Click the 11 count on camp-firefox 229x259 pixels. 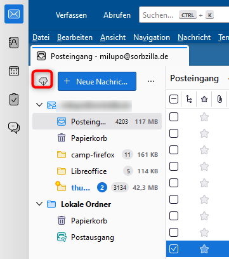128,155
